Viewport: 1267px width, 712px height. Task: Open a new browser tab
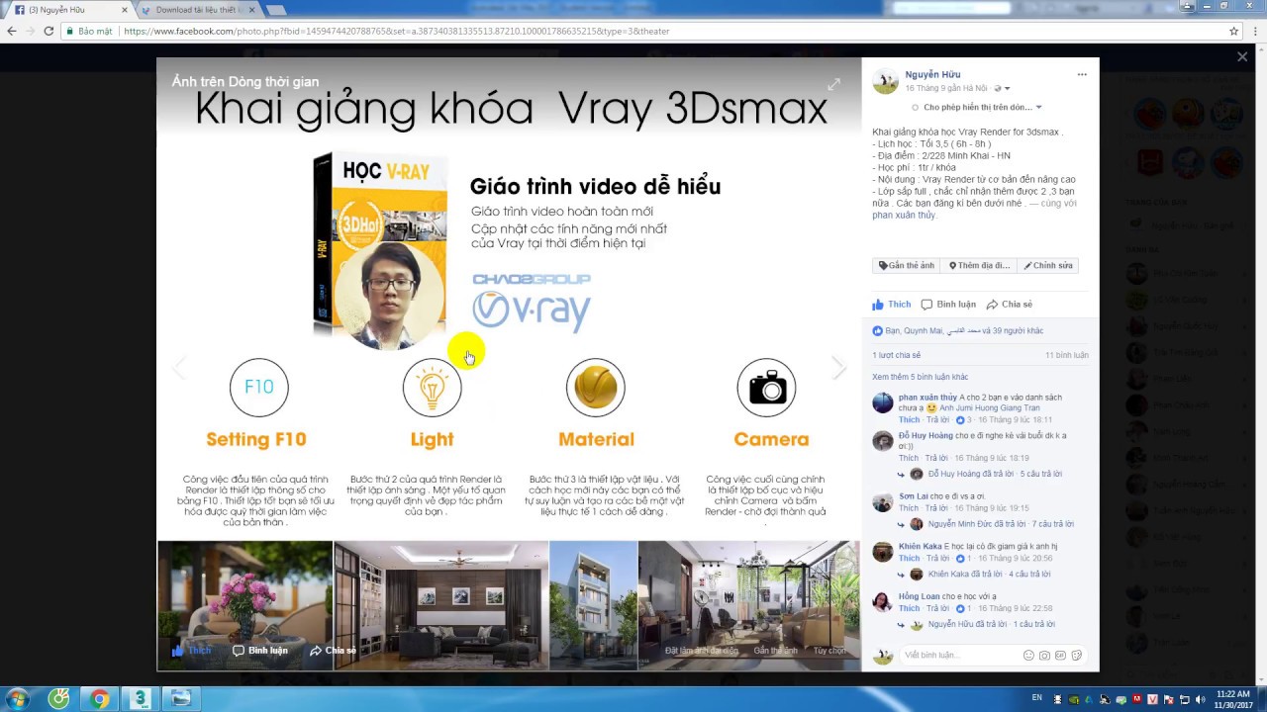click(x=276, y=10)
